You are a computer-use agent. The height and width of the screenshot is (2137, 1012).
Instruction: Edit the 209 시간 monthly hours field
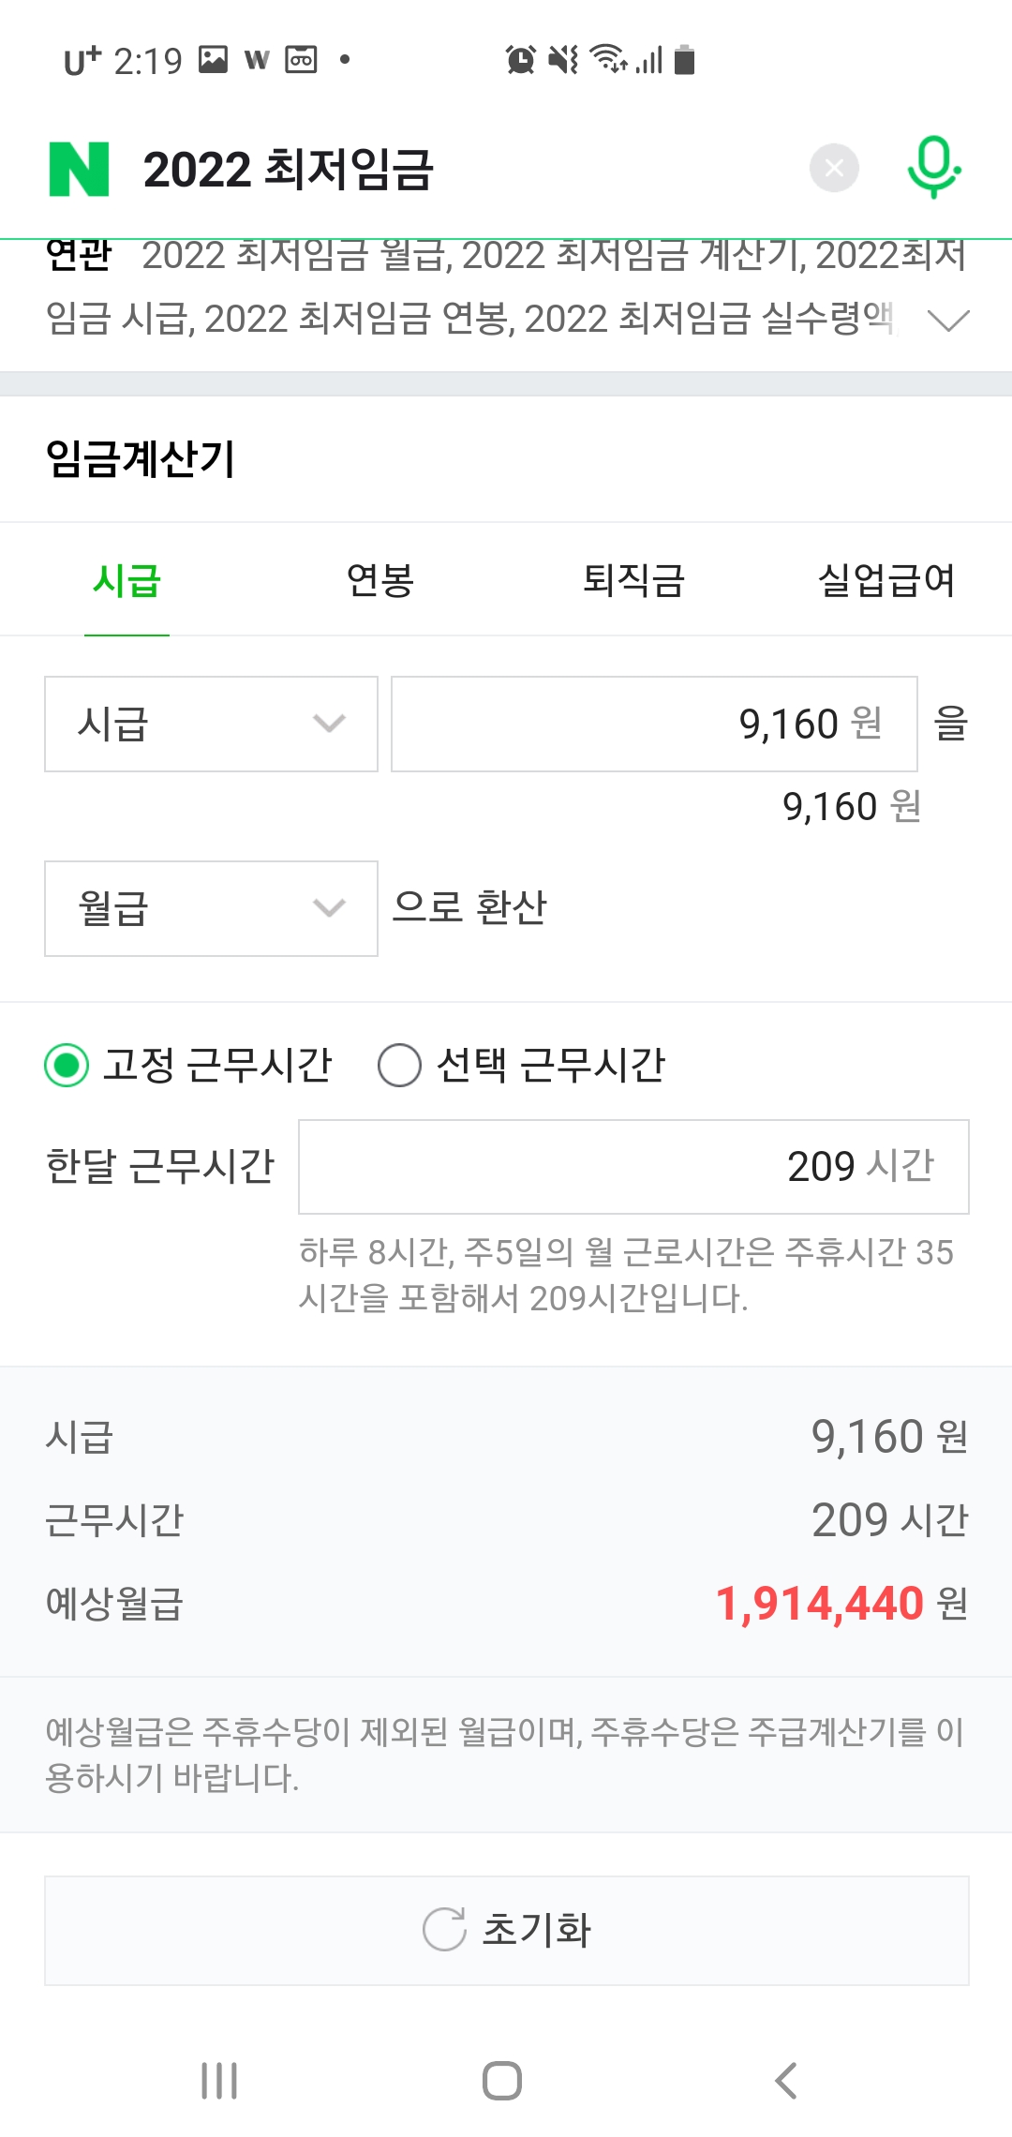point(633,1167)
